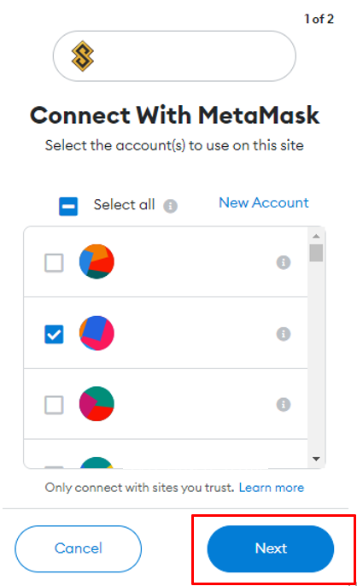The width and height of the screenshot is (357, 586).
Task: Open the Learn more link
Action: [272, 488]
